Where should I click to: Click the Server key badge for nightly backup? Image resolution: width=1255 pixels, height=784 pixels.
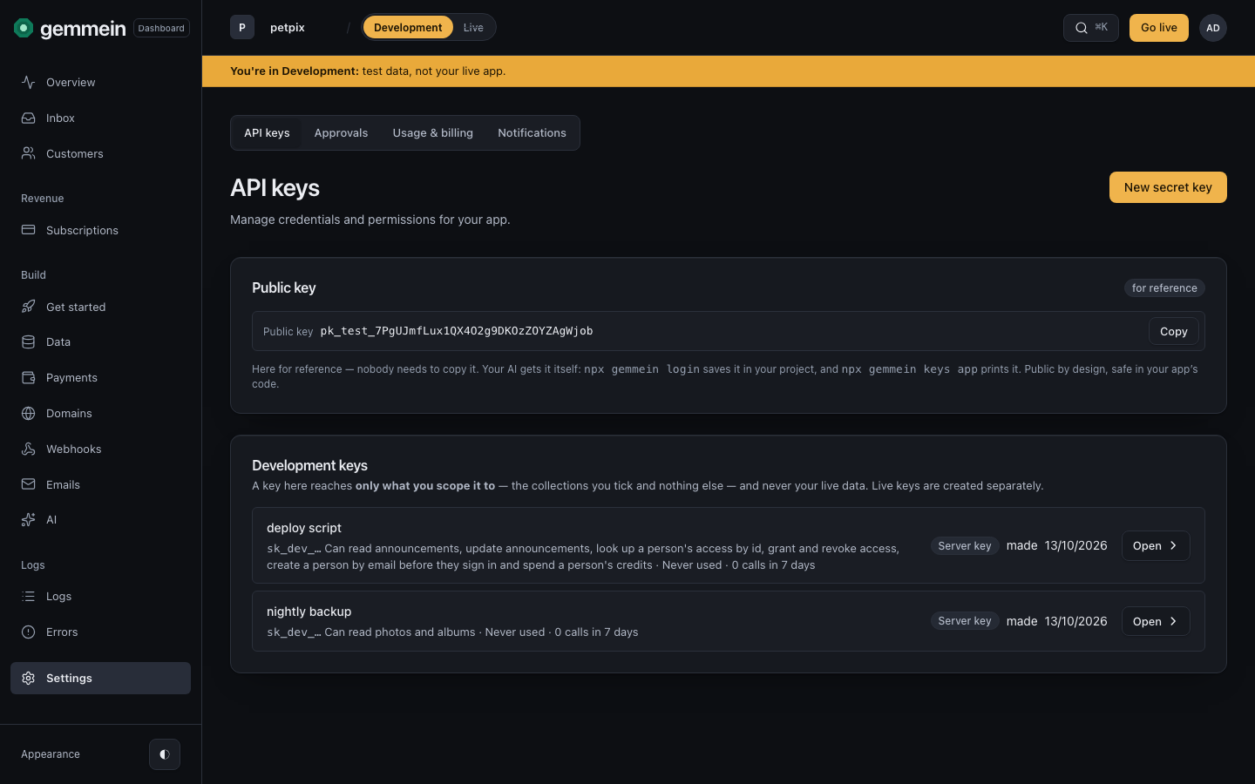[965, 621]
